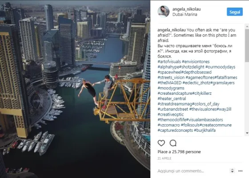Open the #heater_central hashtag
This screenshot has width=249, height=178.
172,99
